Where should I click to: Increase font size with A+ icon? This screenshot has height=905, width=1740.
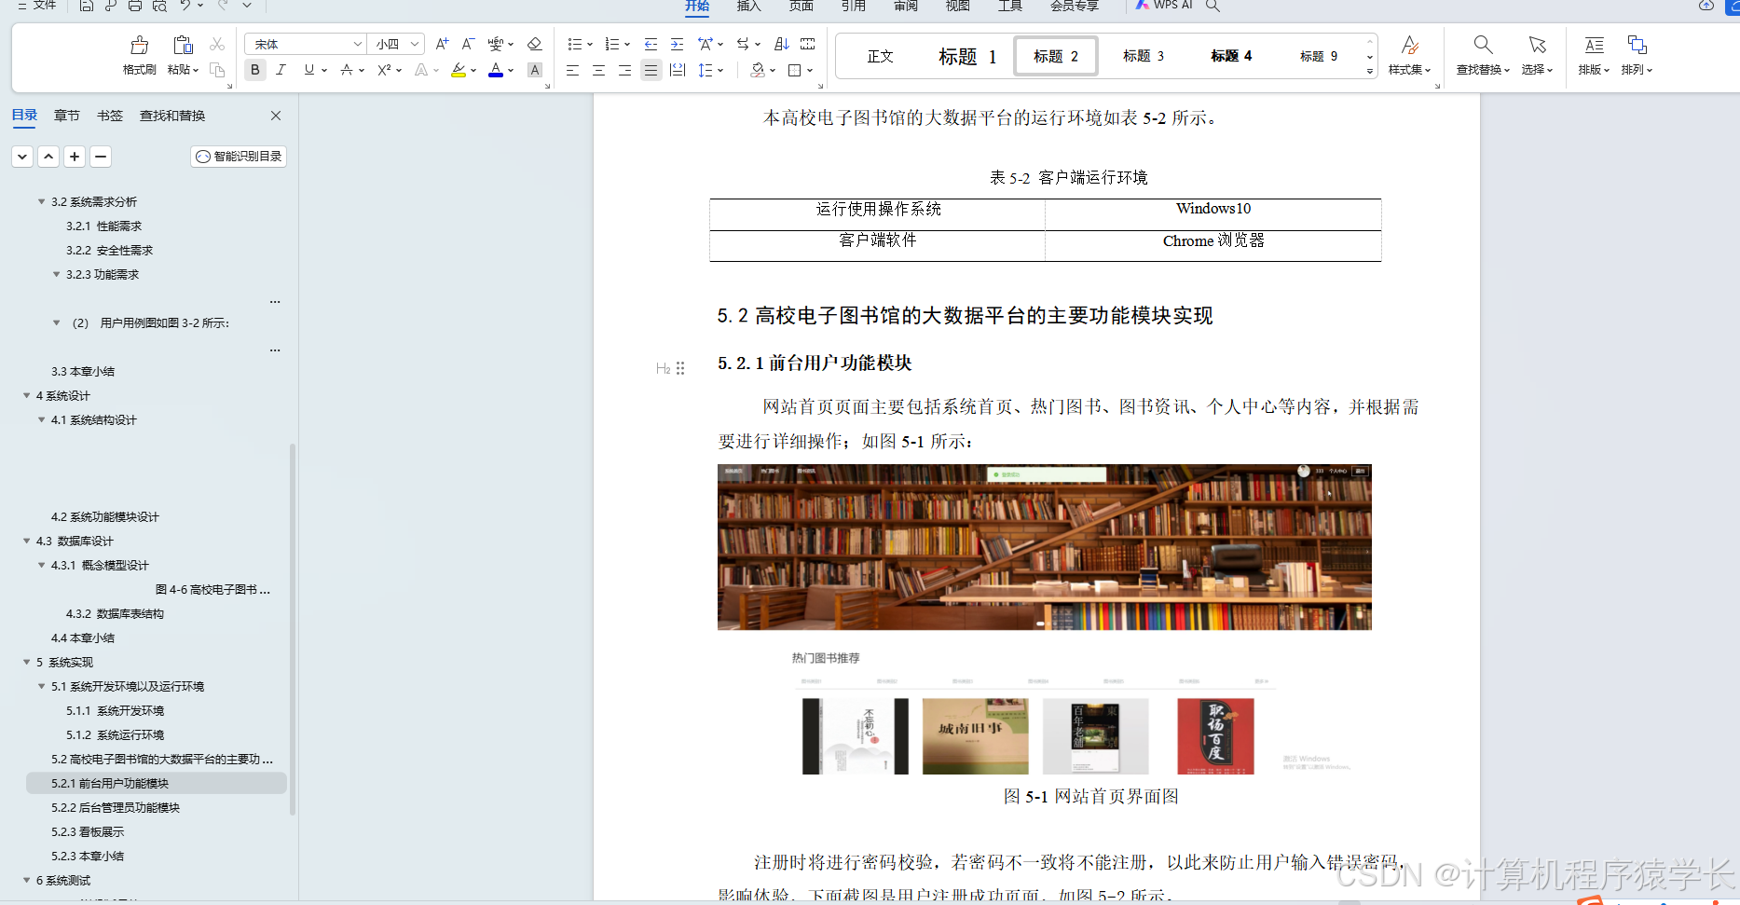pyautogui.click(x=443, y=44)
